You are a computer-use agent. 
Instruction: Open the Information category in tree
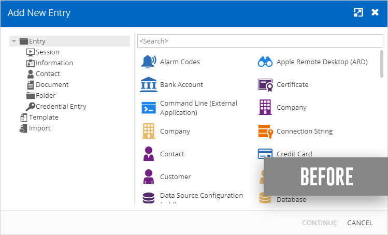click(x=54, y=63)
